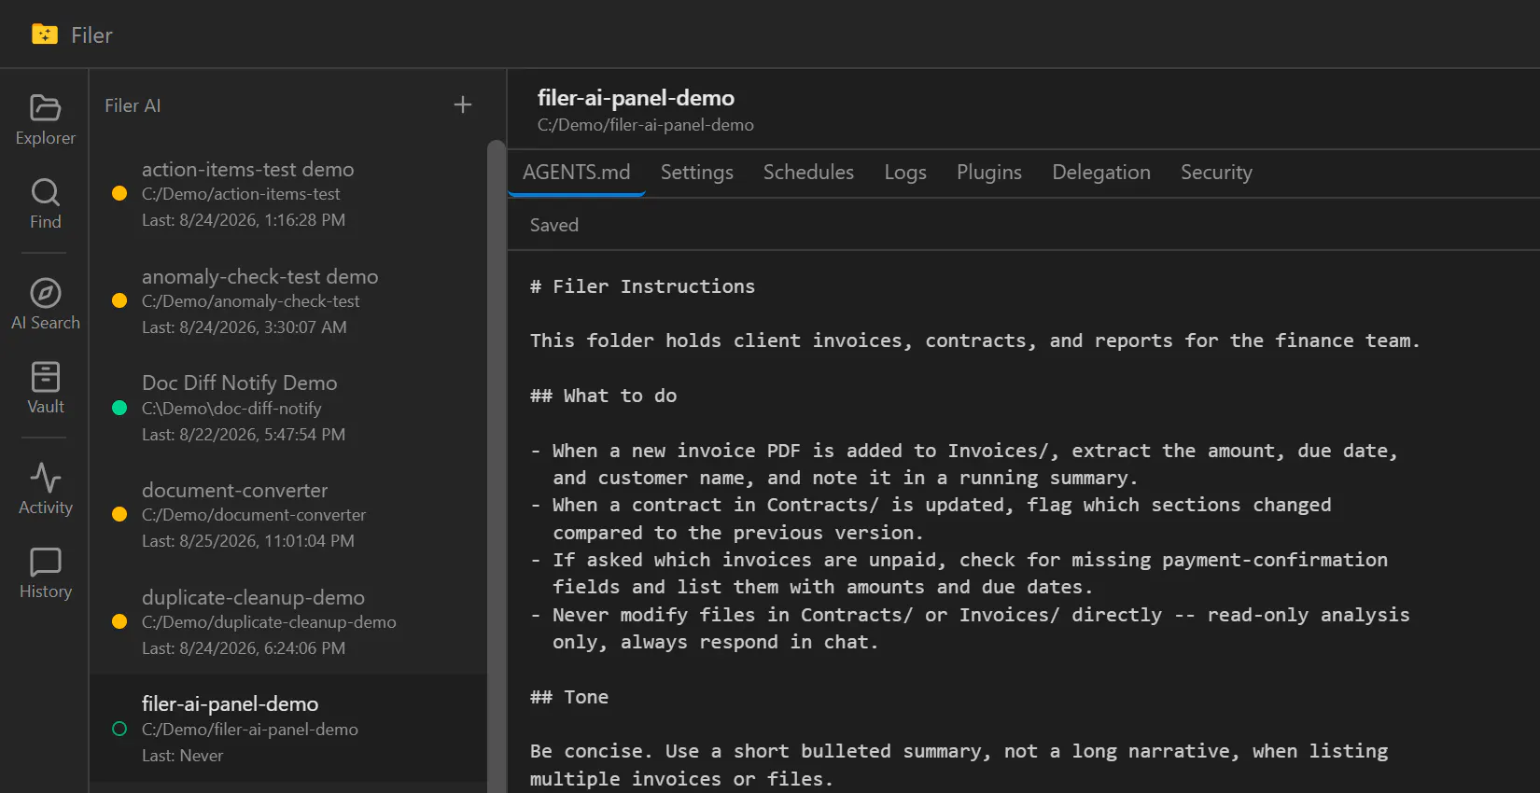Open the Delegation tab
1540x793 pixels.
pos(1101,173)
